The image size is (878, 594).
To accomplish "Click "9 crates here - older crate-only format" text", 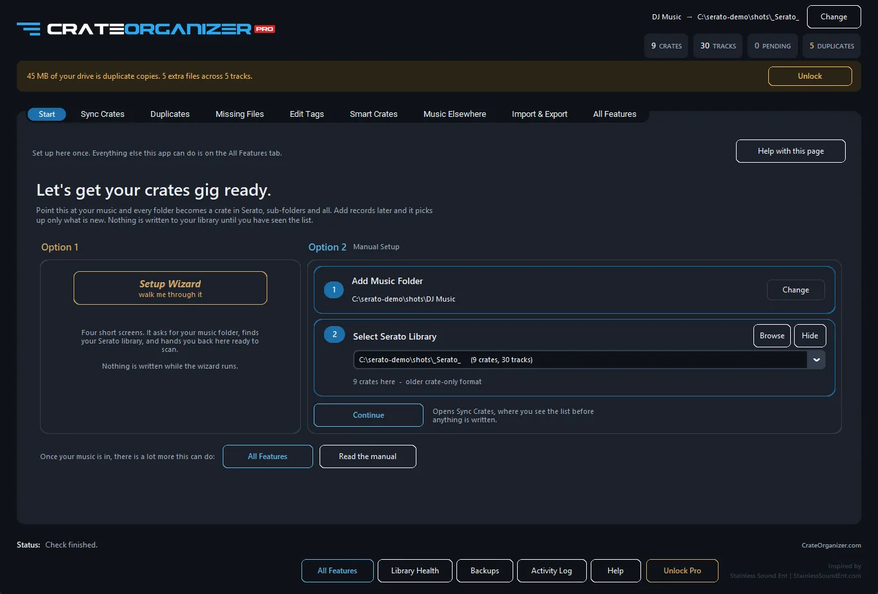I will pyautogui.click(x=417, y=382).
